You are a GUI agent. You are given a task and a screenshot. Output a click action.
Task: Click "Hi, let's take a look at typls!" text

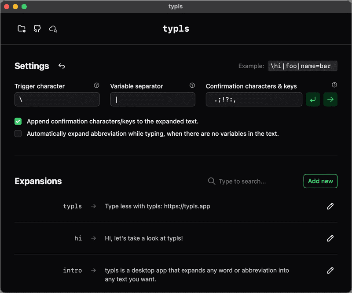[144, 238]
